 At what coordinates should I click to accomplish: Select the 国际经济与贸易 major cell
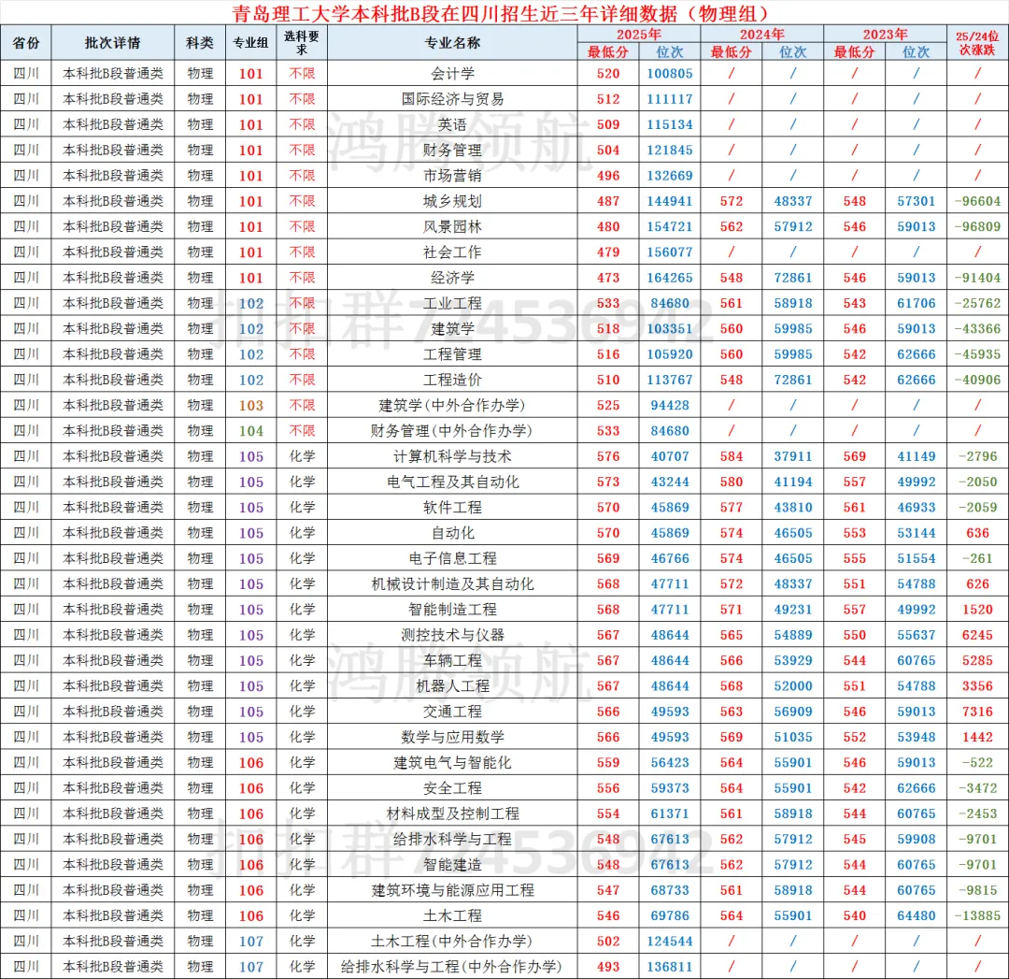point(452,98)
